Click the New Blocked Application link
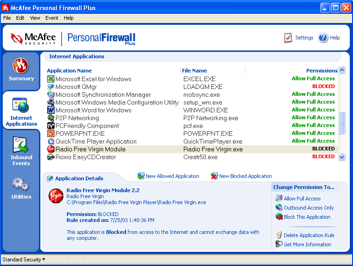 [246, 176]
